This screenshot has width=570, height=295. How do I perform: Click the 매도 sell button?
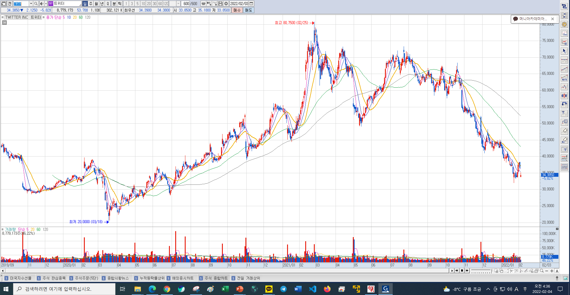248,10
